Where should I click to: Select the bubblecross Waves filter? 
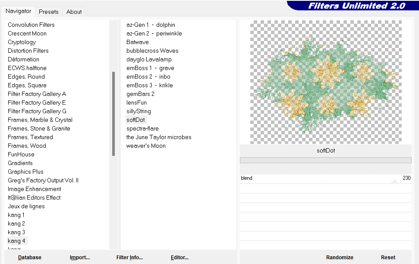(152, 51)
